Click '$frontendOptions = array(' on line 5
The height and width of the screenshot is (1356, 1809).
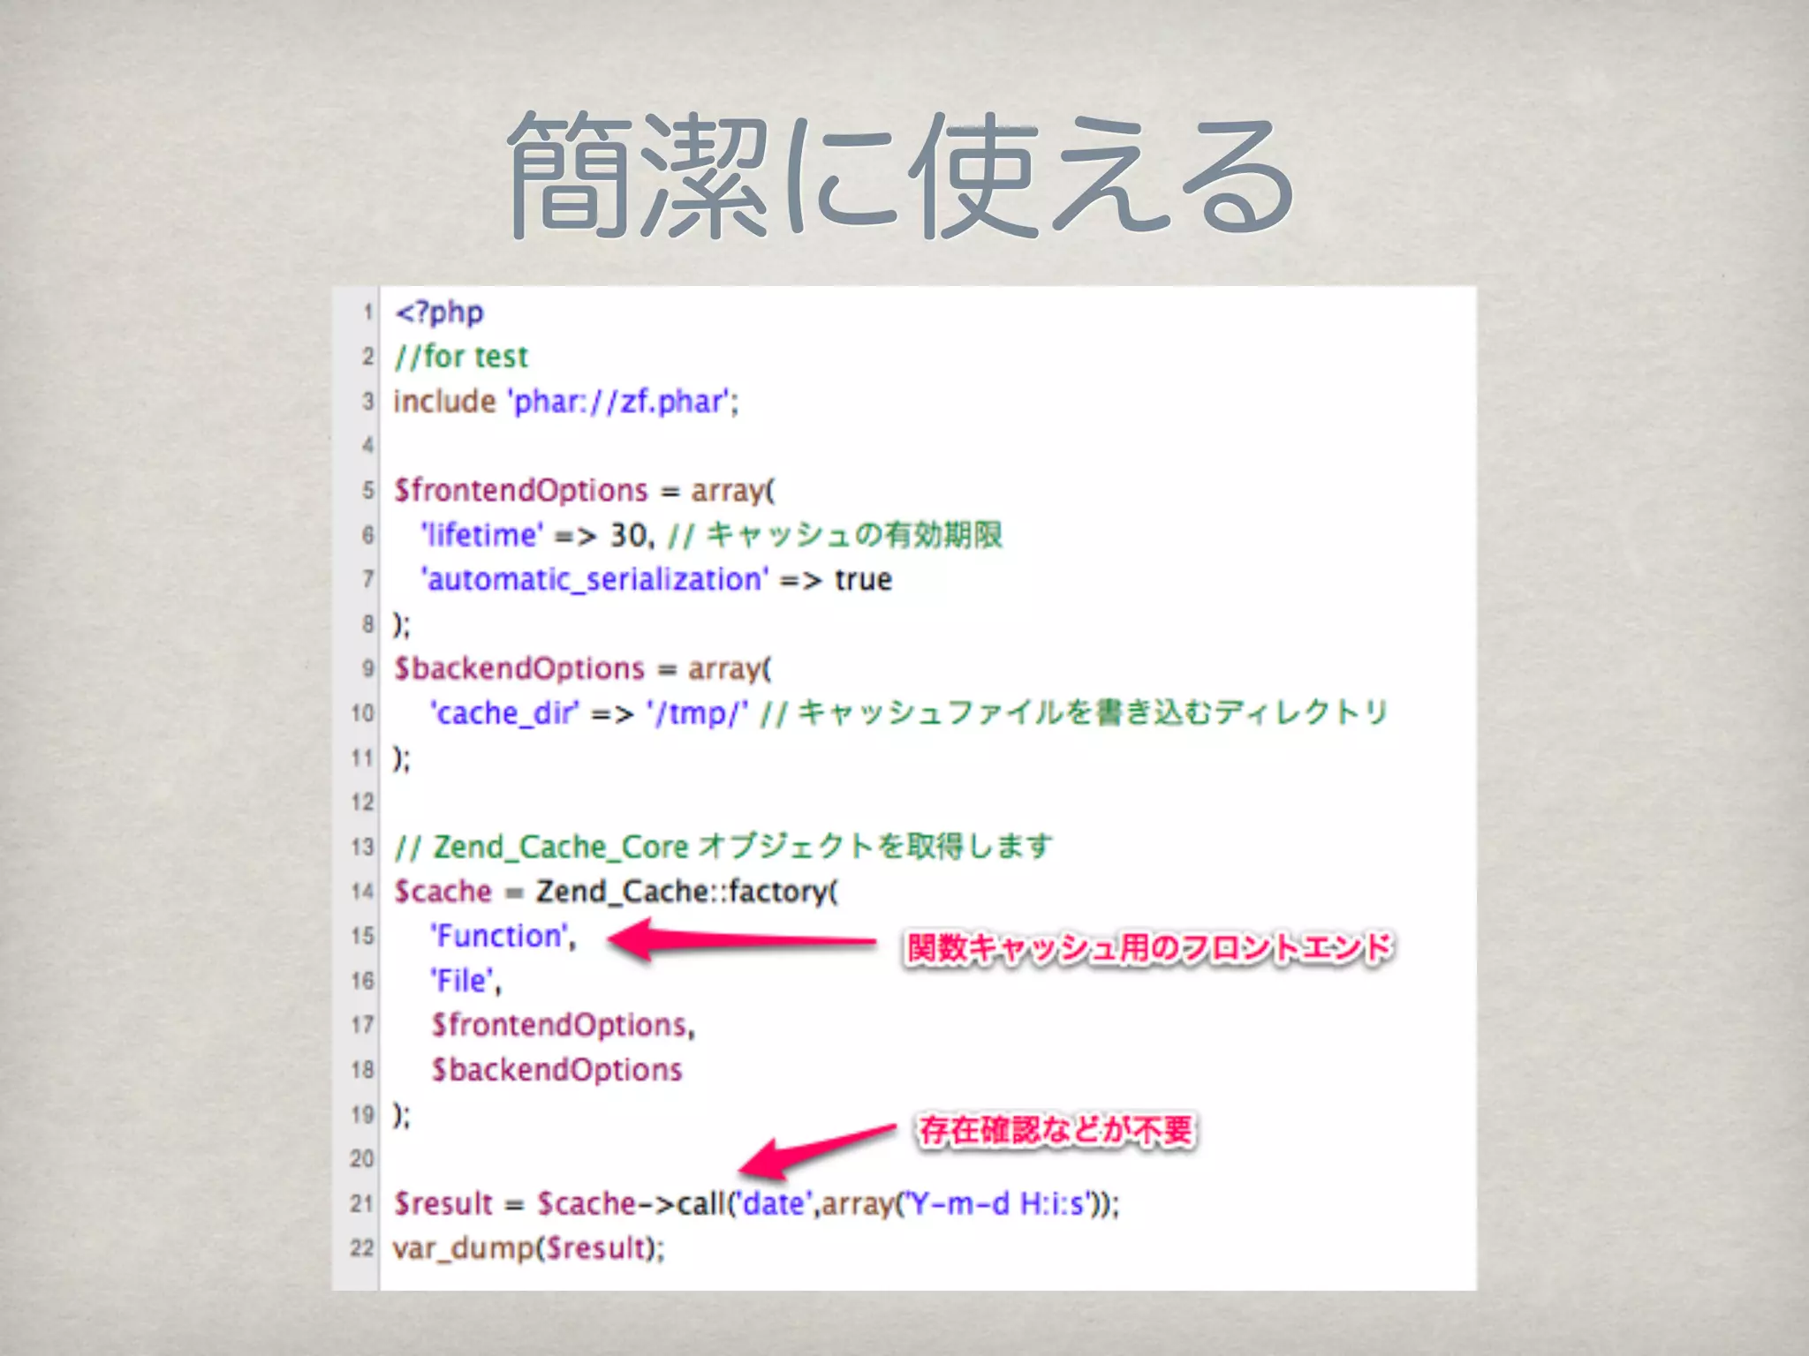[x=584, y=490]
